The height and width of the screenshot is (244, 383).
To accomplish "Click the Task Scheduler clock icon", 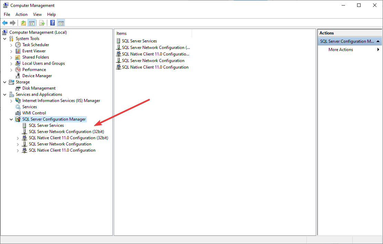I will [18, 45].
